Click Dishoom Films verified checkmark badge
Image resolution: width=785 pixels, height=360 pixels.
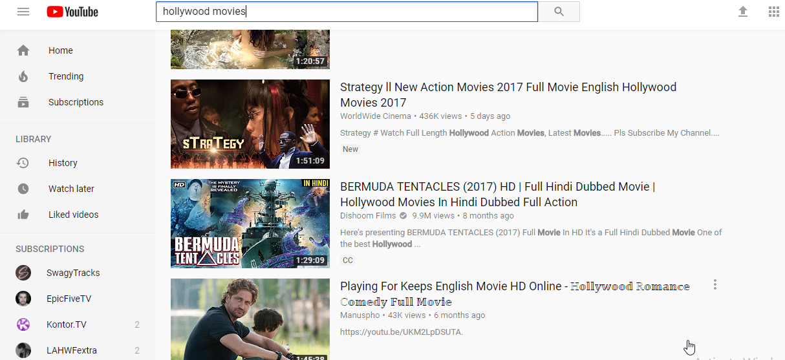pyautogui.click(x=403, y=216)
